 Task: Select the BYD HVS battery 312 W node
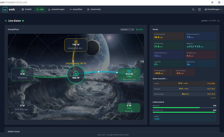(x=129, y=74)
